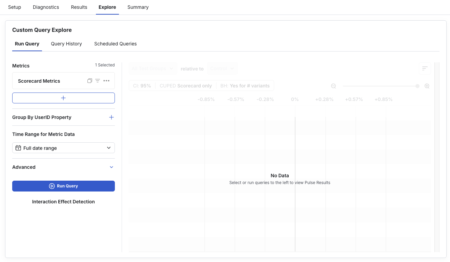This screenshot has height=262, width=450.
Task: Click the Run Query button
Action: tap(63, 186)
